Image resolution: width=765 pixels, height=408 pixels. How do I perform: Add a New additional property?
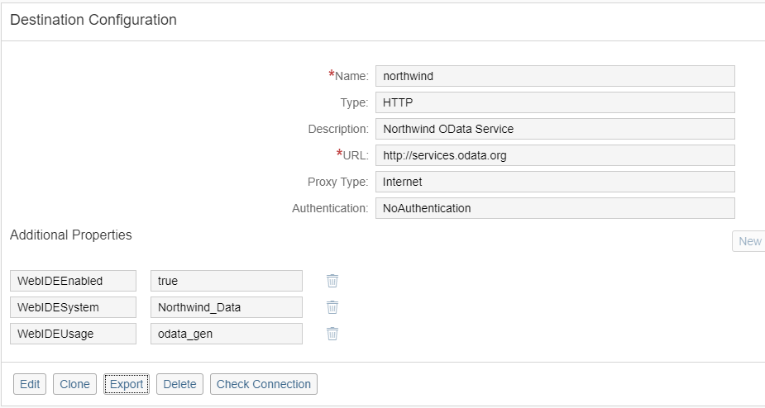pyautogui.click(x=749, y=241)
